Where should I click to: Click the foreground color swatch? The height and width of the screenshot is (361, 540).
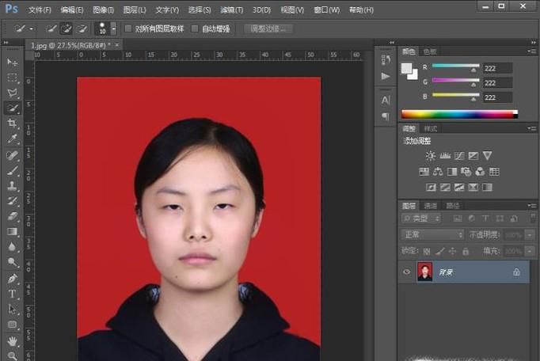point(407,68)
